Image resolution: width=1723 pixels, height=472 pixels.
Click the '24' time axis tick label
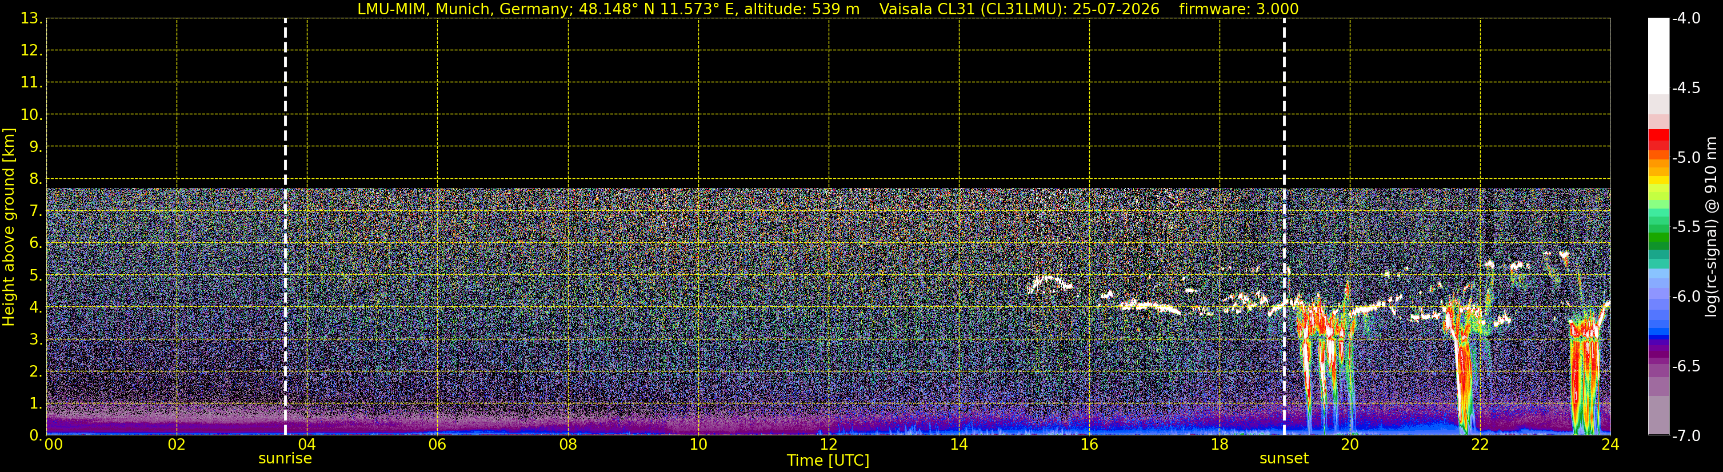(1610, 445)
